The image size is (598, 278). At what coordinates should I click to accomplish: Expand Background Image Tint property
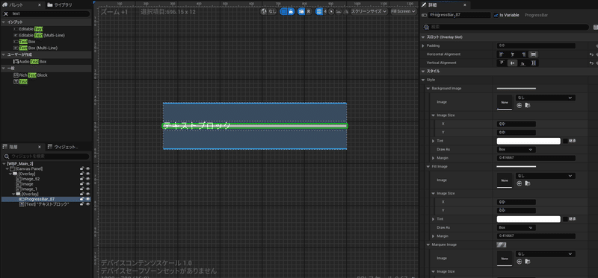[434, 141]
